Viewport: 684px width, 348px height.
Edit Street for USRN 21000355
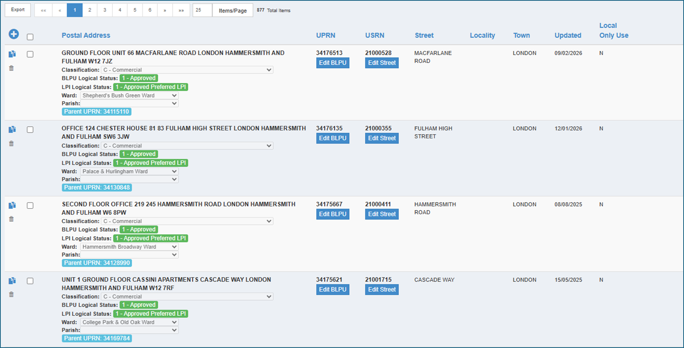point(382,138)
